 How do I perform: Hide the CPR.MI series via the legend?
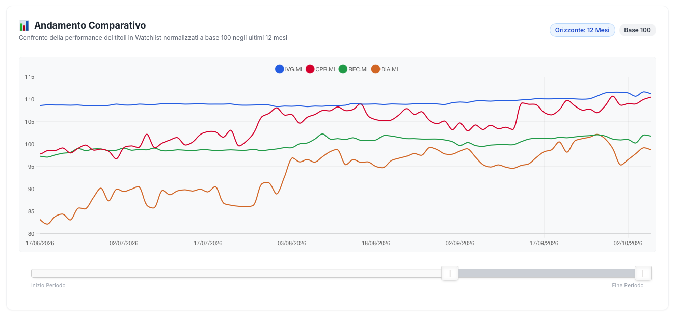pos(320,69)
